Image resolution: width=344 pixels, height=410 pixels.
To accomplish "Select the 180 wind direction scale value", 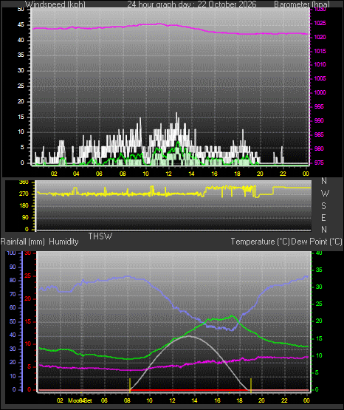I will pos(24,206).
